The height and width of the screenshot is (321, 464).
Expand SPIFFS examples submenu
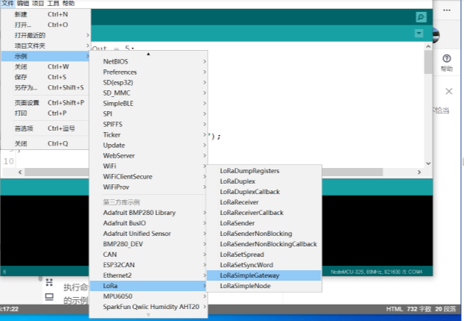tap(149, 125)
